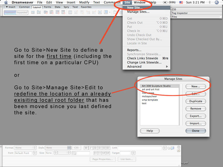The width and height of the screenshot is (223, 167).
Task: Click the Text Indent icon
Action: [108, 153]
